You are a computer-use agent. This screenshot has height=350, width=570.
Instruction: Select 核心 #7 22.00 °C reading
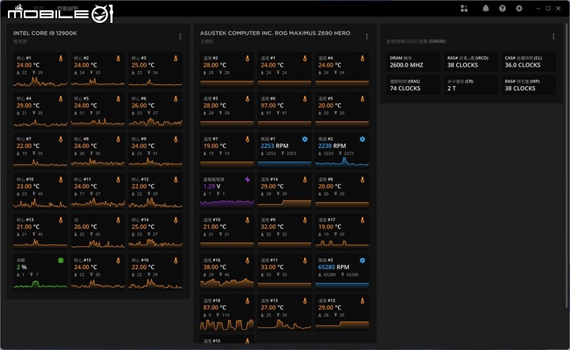[28, 146]
